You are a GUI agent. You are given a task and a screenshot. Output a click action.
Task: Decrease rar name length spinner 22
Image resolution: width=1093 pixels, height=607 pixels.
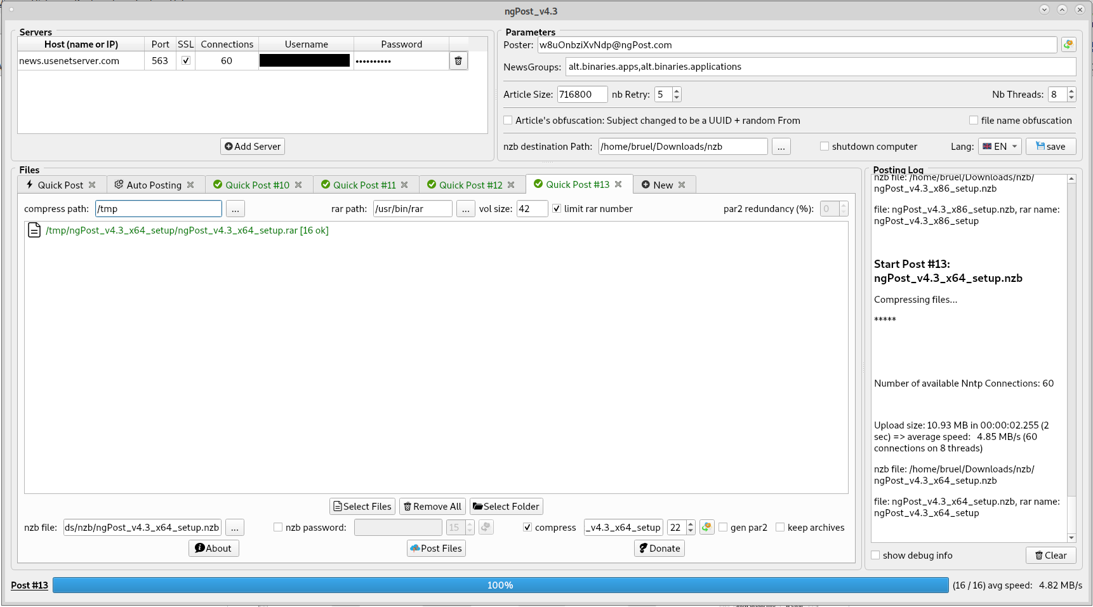[691, 531]
